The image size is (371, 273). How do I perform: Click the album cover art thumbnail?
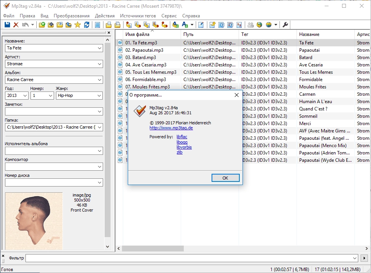coord(34,221)
